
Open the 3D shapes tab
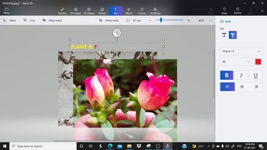[x=89, y=11]
